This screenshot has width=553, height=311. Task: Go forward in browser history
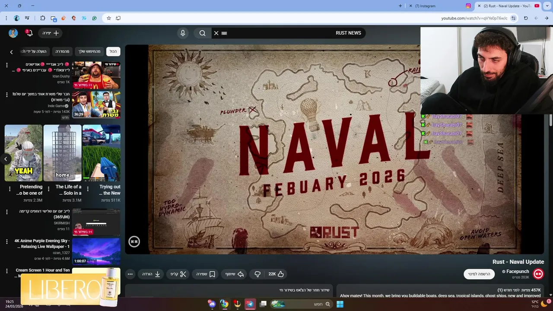tap(536, 18)
